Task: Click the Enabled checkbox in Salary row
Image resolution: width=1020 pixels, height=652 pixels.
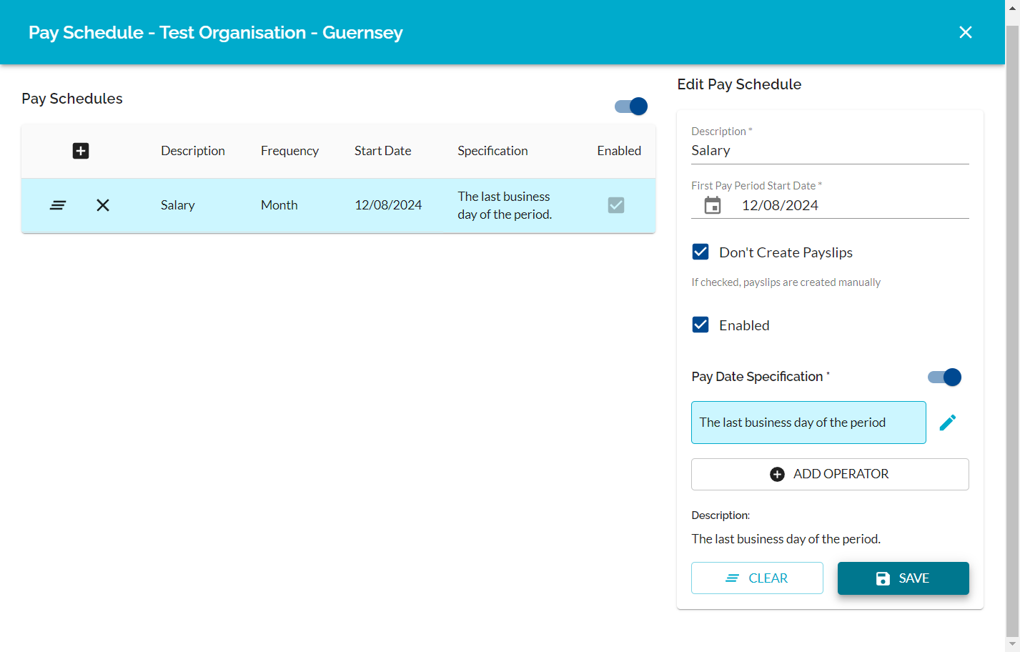Action: click(x=616, y=205)
